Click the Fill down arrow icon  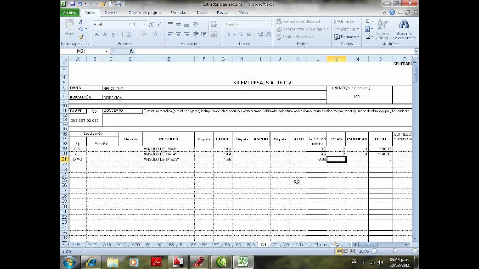point(367,29)
